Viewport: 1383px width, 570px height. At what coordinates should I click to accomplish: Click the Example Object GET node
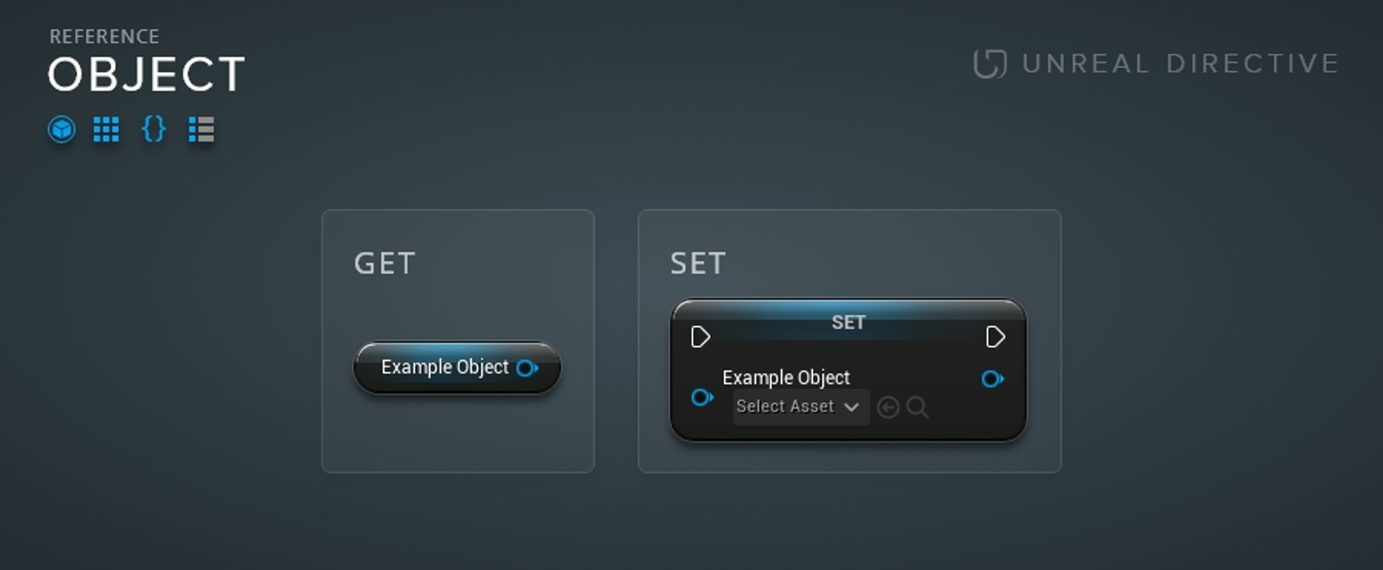(444, 368)
